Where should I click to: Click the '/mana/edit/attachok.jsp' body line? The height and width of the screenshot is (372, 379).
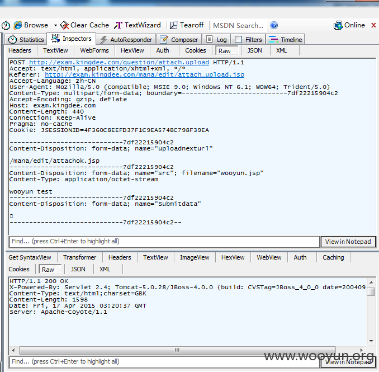[54, 161]
